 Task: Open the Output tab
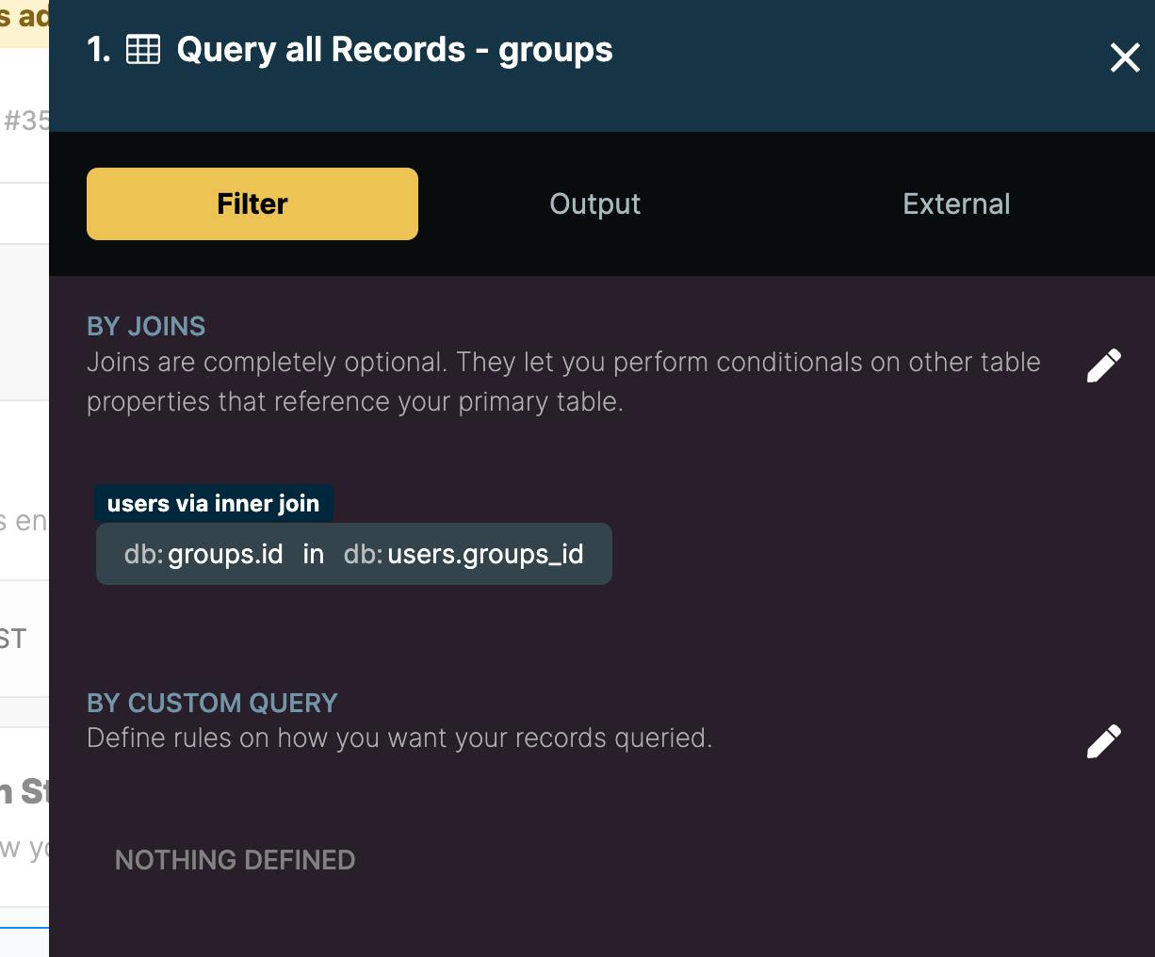595,203
